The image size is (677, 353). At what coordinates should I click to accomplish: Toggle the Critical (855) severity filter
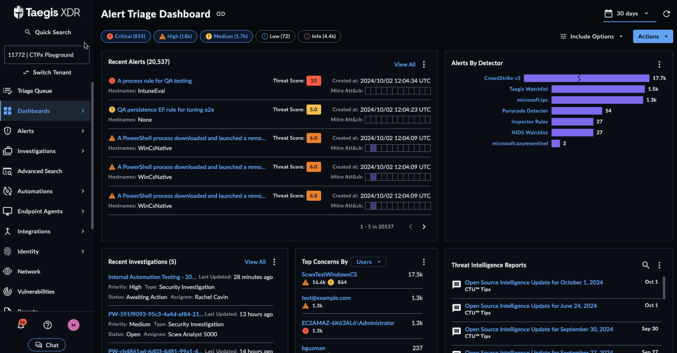pos(126,36)
